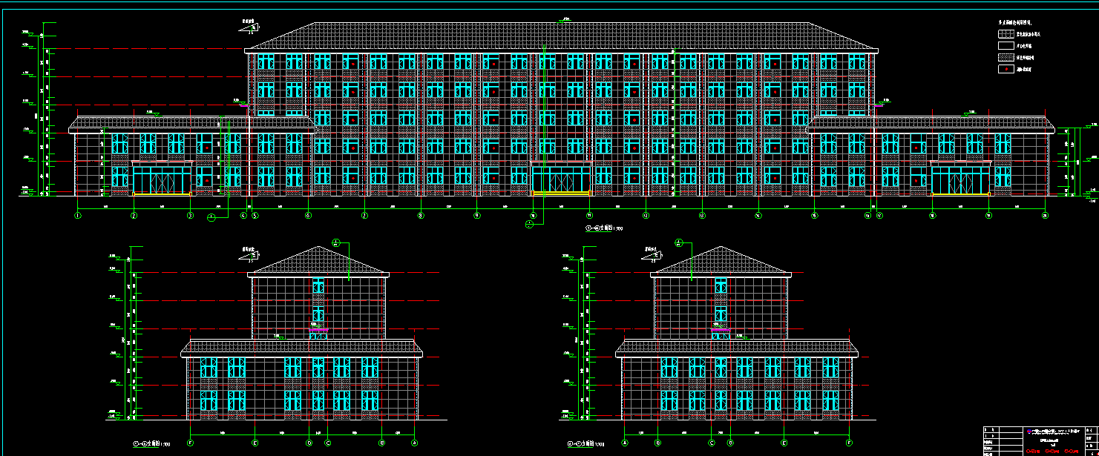The image size is (1099, 456).
Task: Click axis bubble F on lower-left elevation
Action: click(191, 443)
